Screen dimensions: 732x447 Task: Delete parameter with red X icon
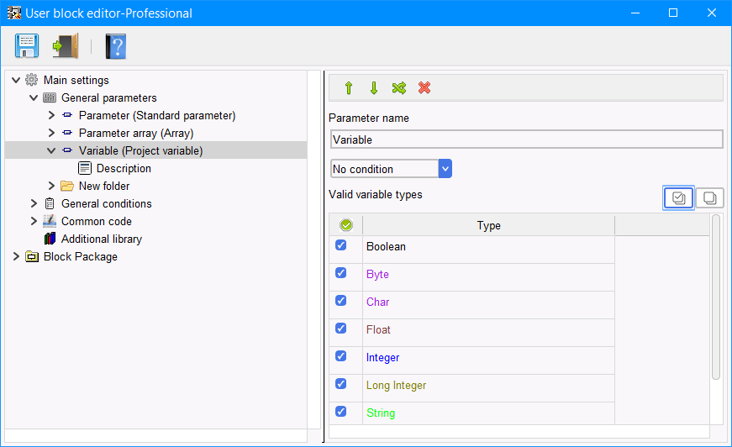(x=424, y=88)
